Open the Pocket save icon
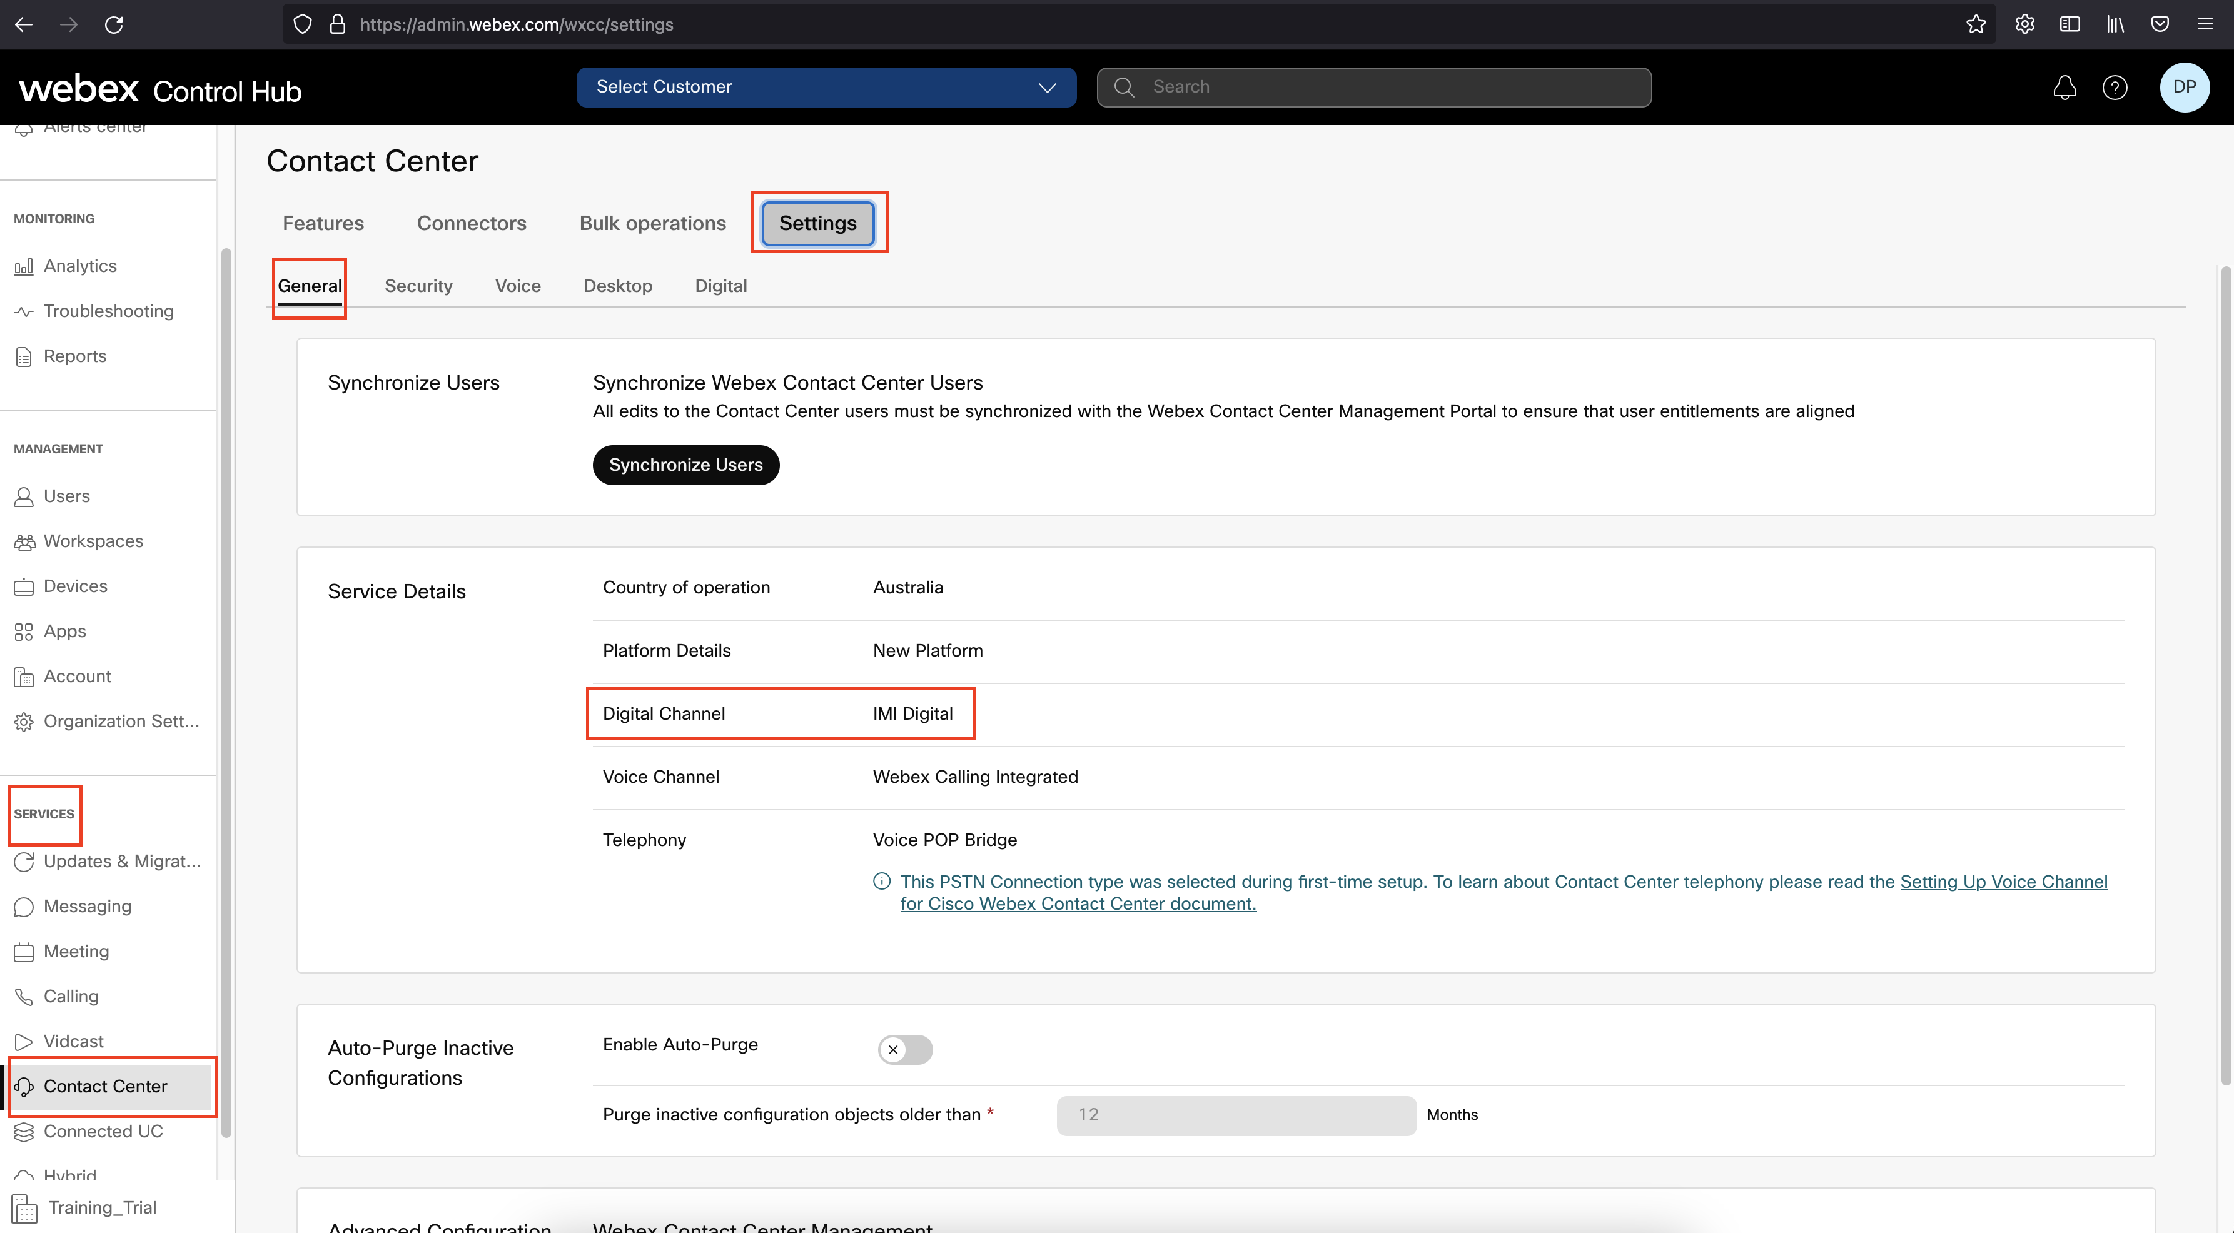The width and height of the screenshot is (2234, 1233). [x=2160, y=24]
